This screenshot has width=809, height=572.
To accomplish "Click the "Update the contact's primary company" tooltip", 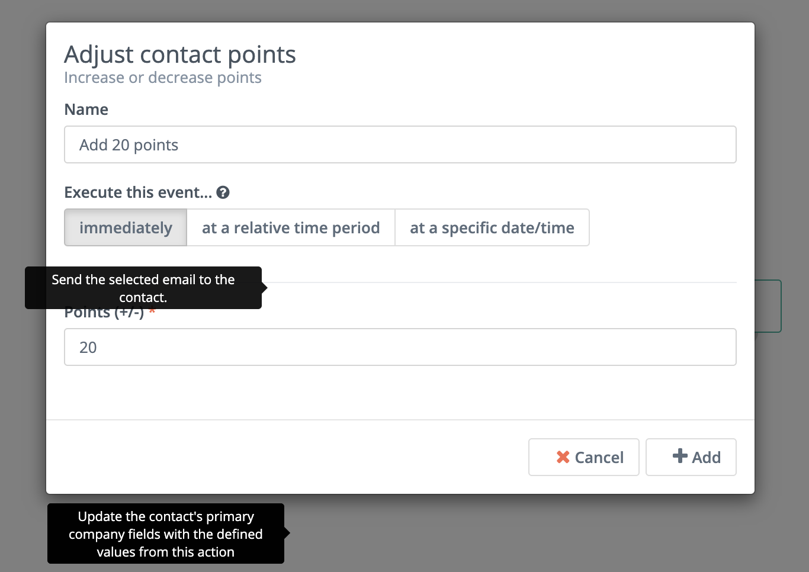I will tap(166, 534).
